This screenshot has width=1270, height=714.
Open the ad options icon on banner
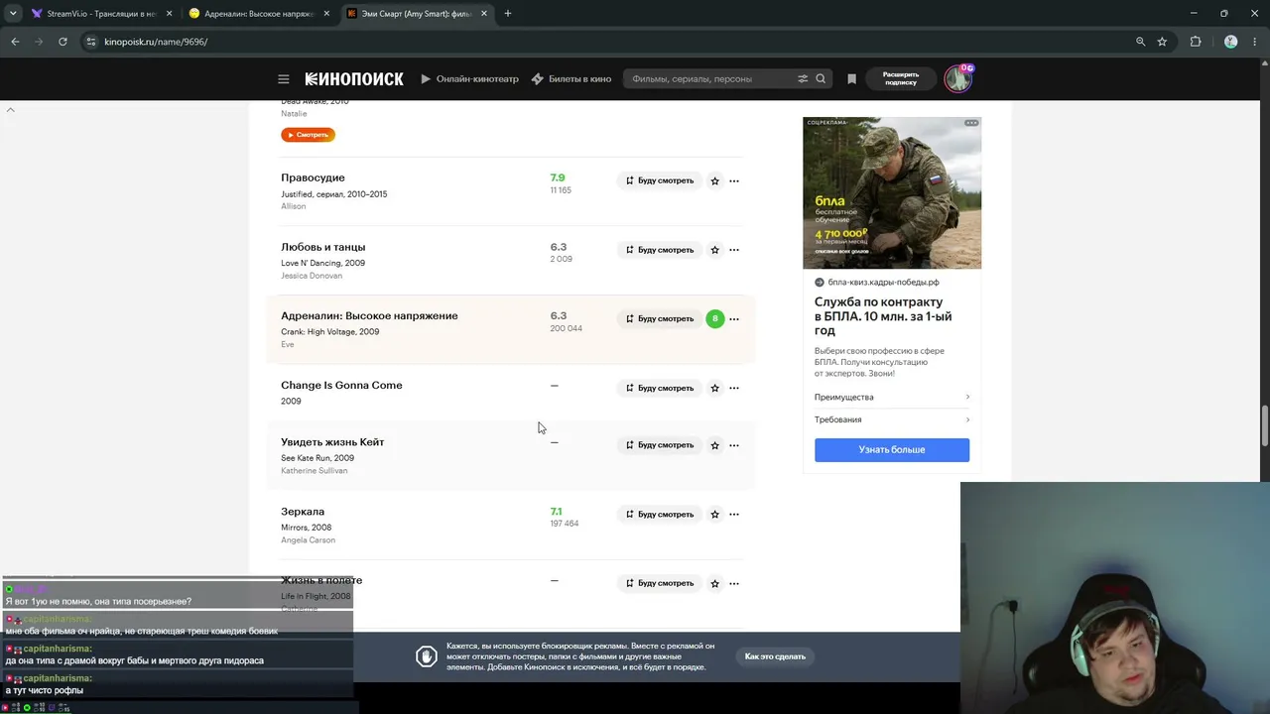971,123
